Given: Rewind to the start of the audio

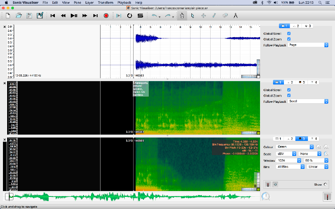Looking at the screenshot, I should 53,16.
